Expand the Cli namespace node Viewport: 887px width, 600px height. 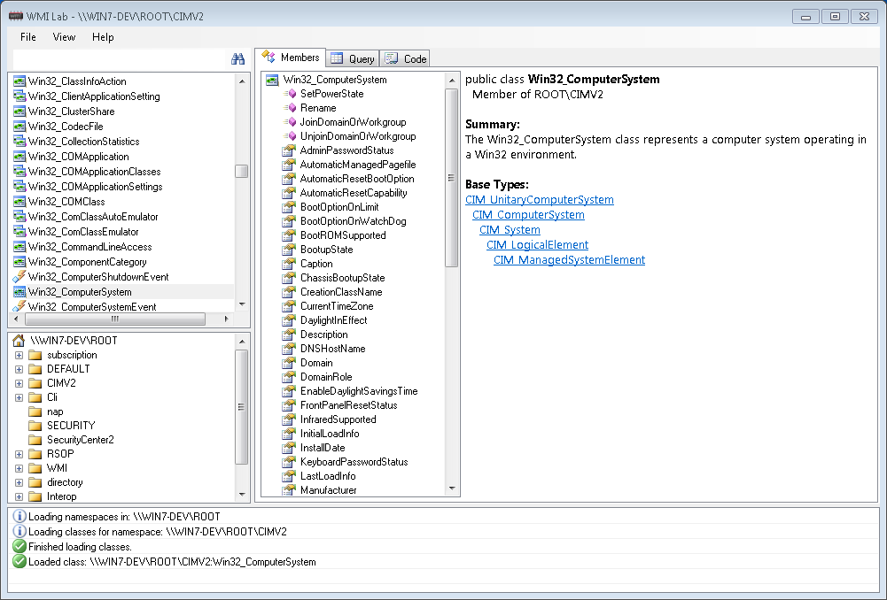[19, 397]
